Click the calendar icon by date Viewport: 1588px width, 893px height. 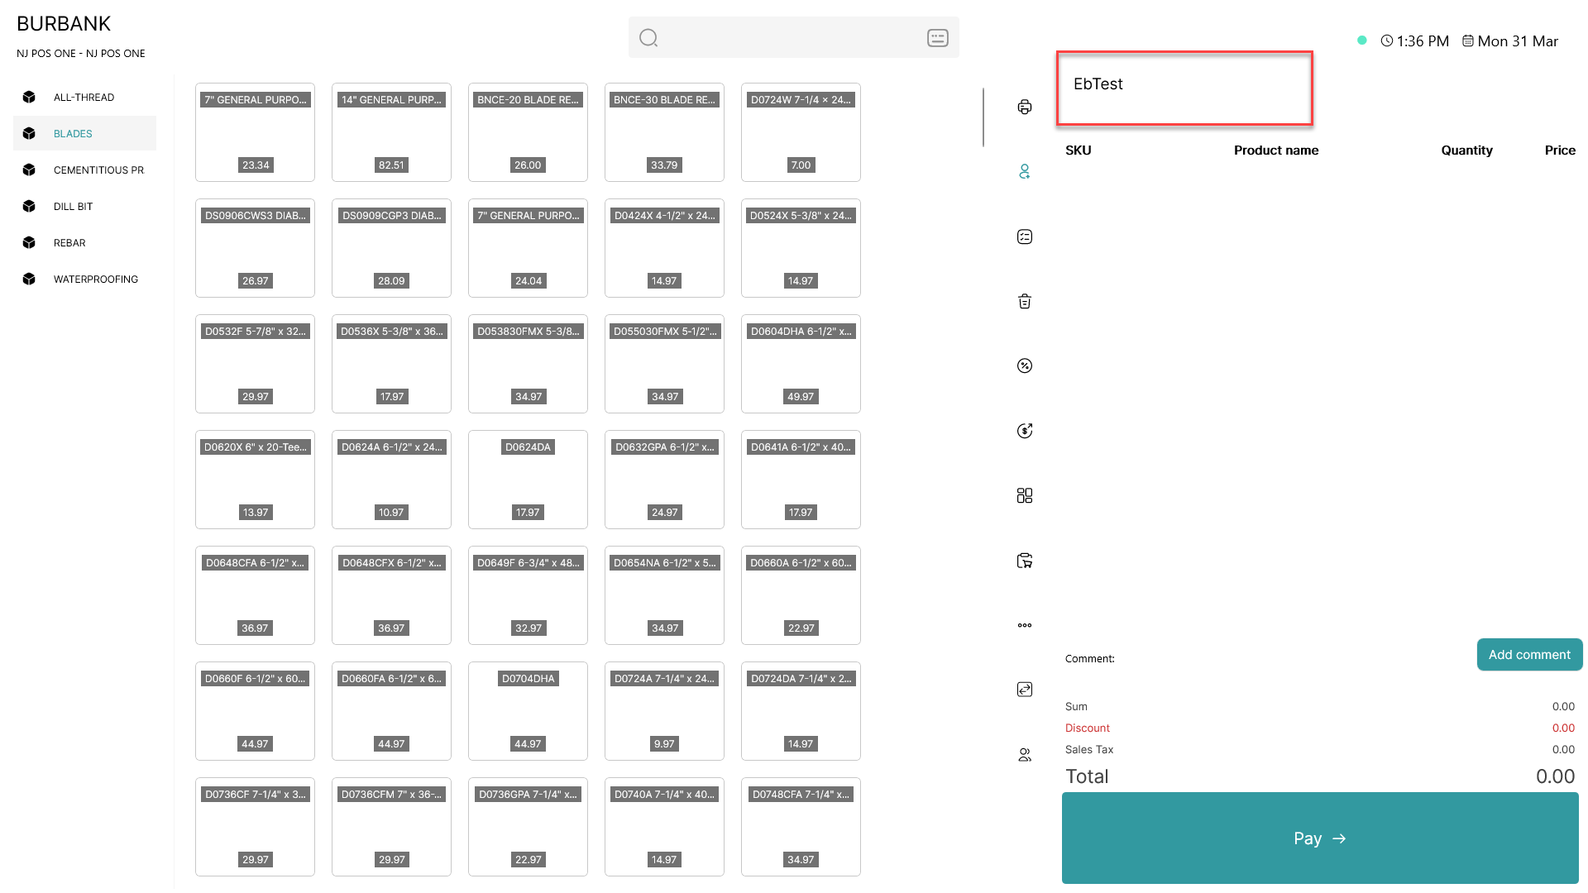[x=1468, y=41]
